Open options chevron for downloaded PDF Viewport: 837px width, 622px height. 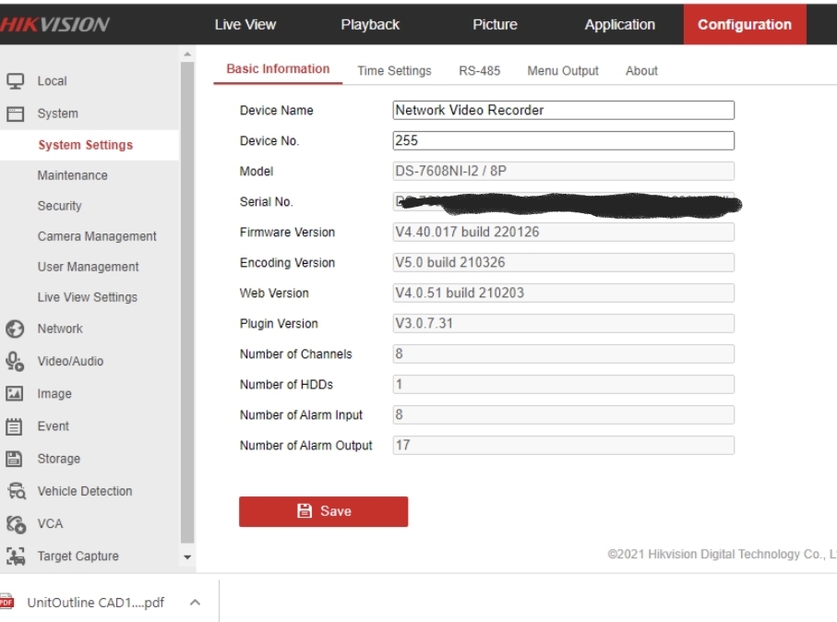(195, 603)
